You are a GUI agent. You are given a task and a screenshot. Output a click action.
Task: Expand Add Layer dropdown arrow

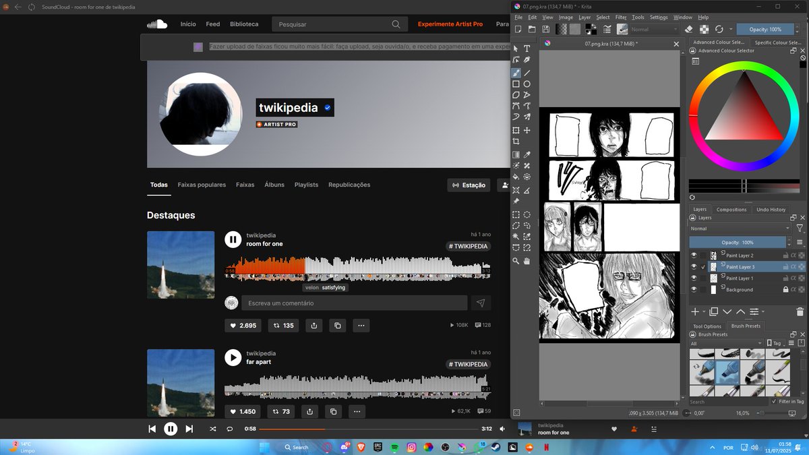point(704,311)
